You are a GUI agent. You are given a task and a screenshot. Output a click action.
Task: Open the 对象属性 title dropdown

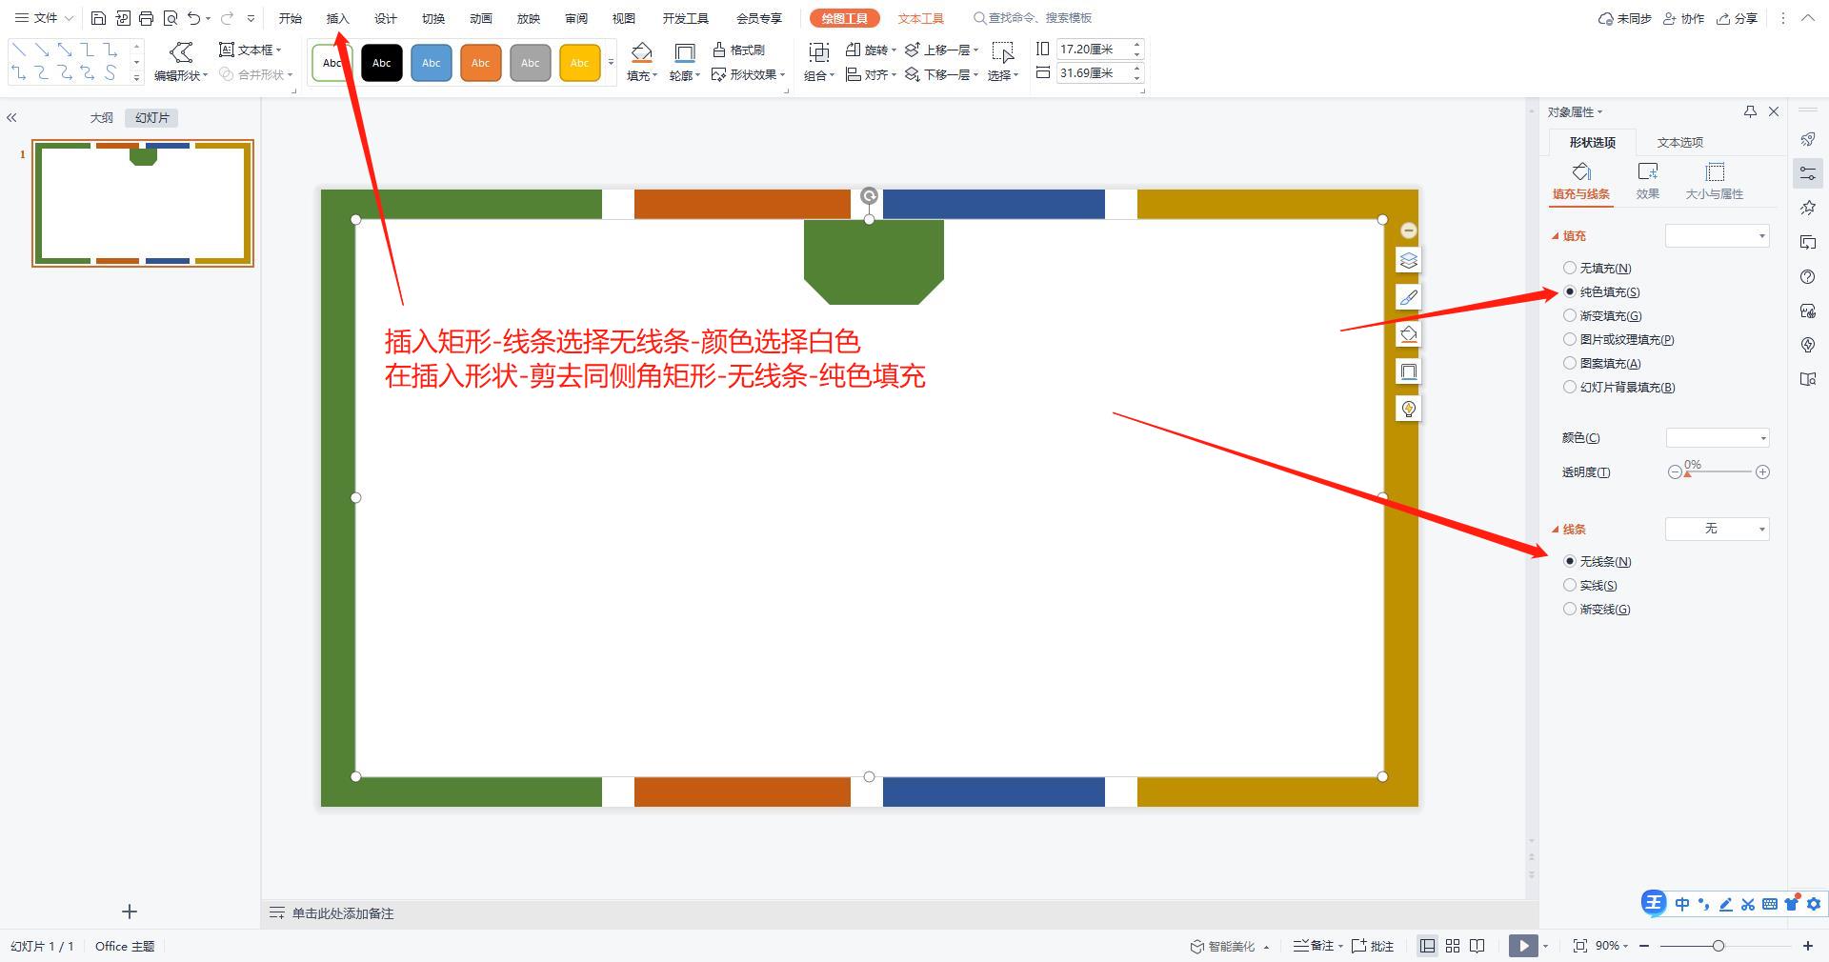[x=1575, y=111]
